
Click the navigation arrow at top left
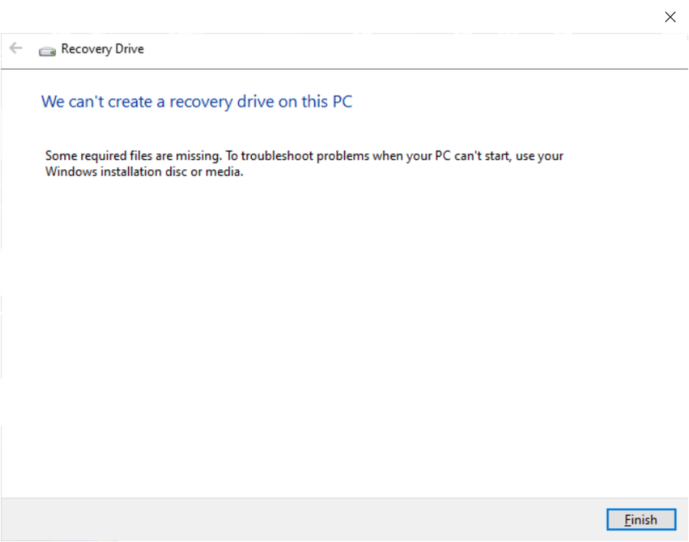(x=15, y=48)
